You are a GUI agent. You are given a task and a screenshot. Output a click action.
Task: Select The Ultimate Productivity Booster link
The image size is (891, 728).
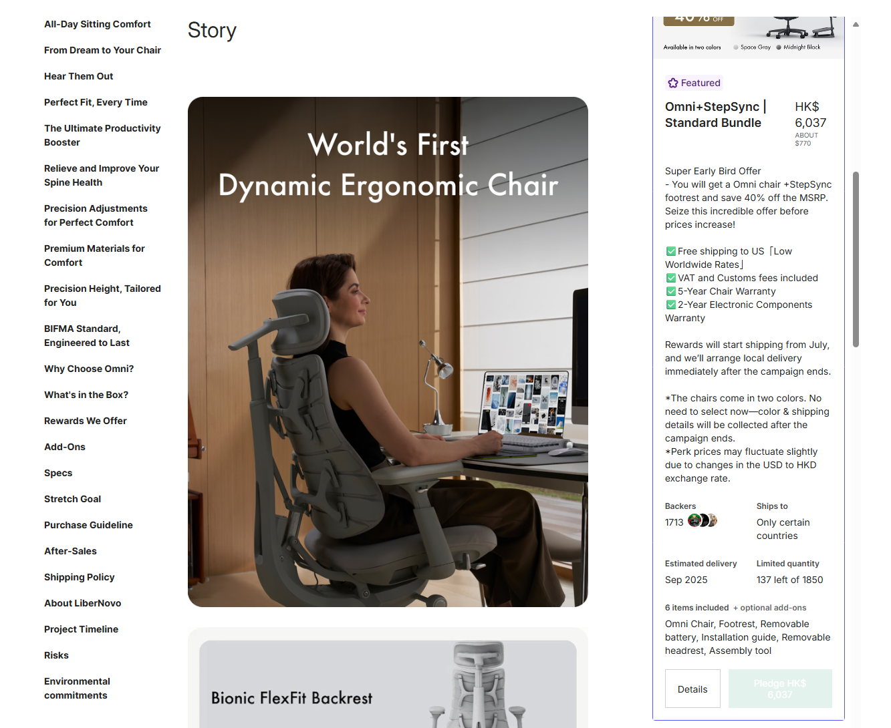point(102,135)
